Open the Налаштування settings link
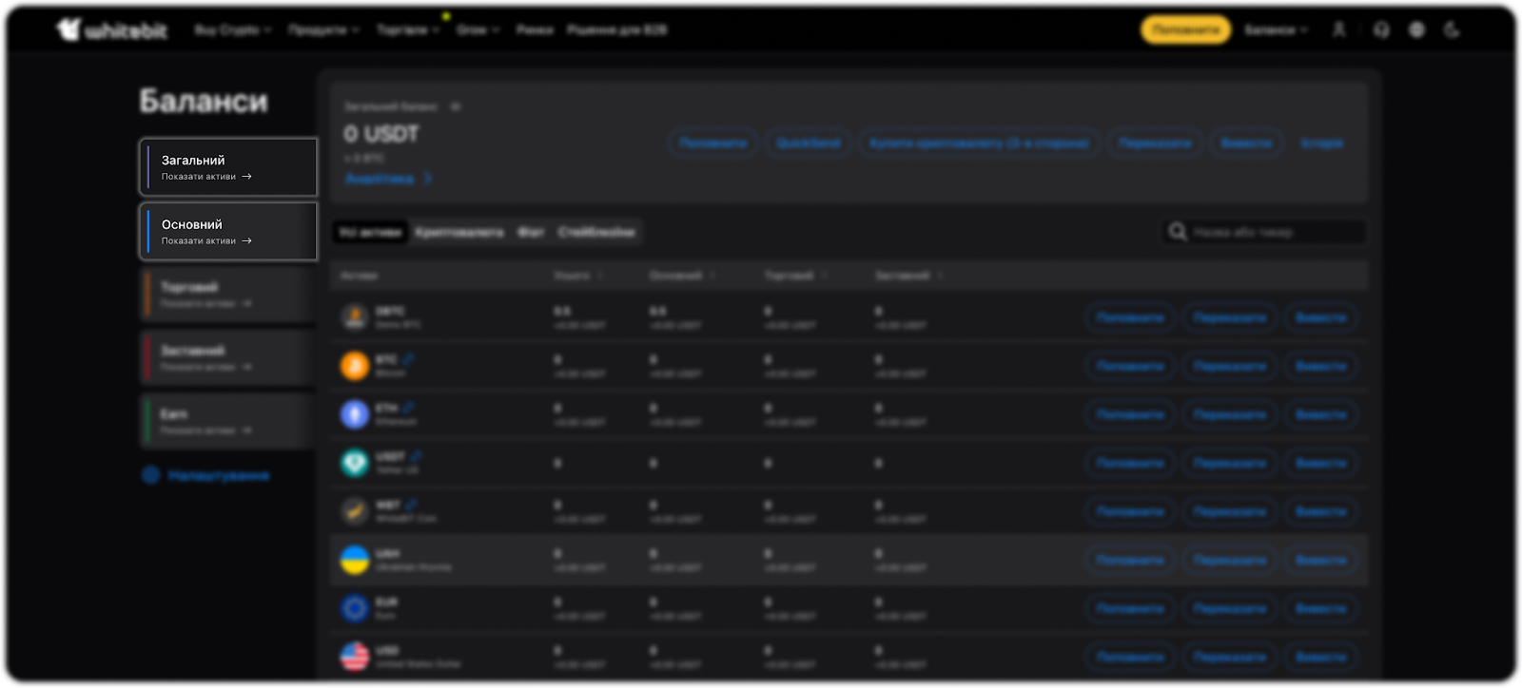Viewport: 1522px width, 688px height. coord(218,475)
